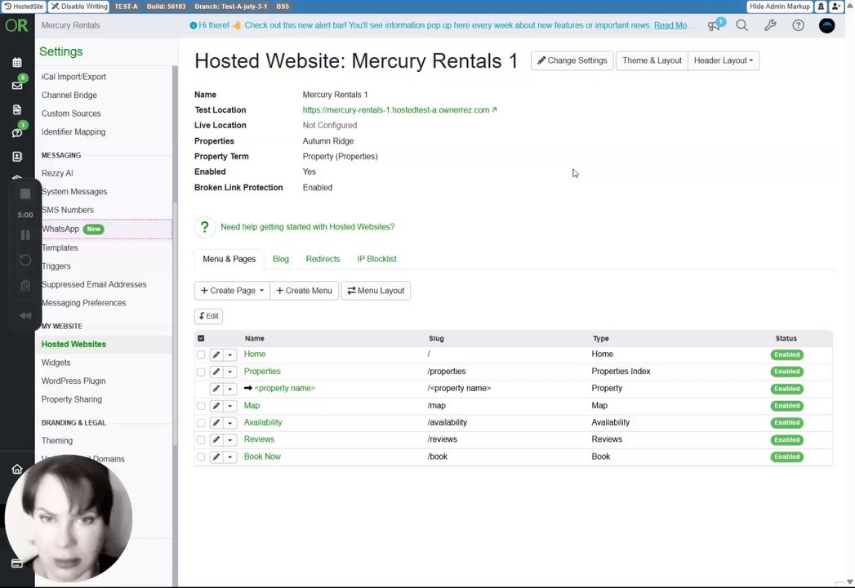
Task: Check the checkbox for the Book Now row
Action: (x=201, y=457)
